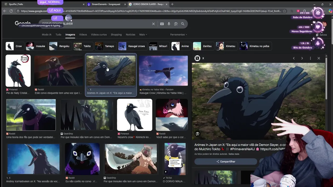
Task: Open Andrey IceHadouken X crow image
Action: tap(33, 159)
